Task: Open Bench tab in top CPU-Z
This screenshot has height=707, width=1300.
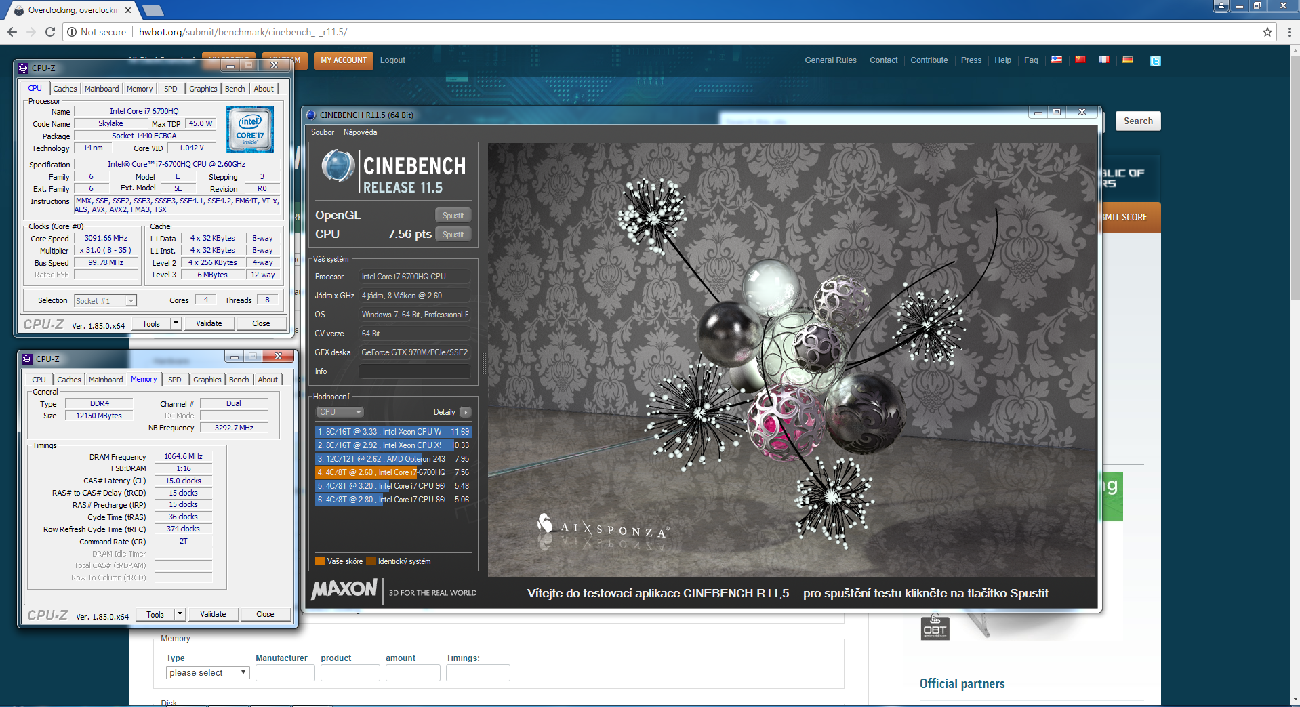Action: pos(235,89)
